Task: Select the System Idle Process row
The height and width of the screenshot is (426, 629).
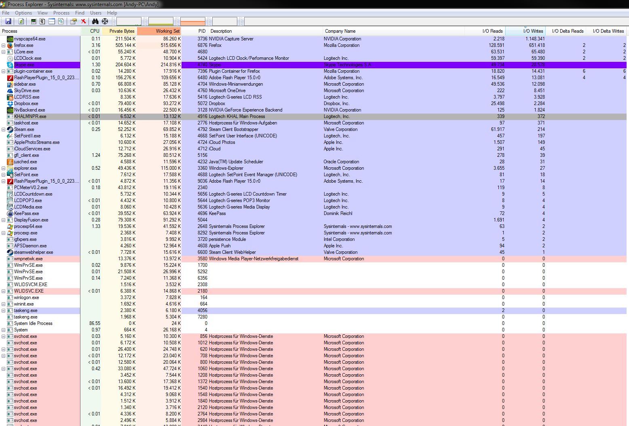Action: pyautogui.click(x=313, y=323)
